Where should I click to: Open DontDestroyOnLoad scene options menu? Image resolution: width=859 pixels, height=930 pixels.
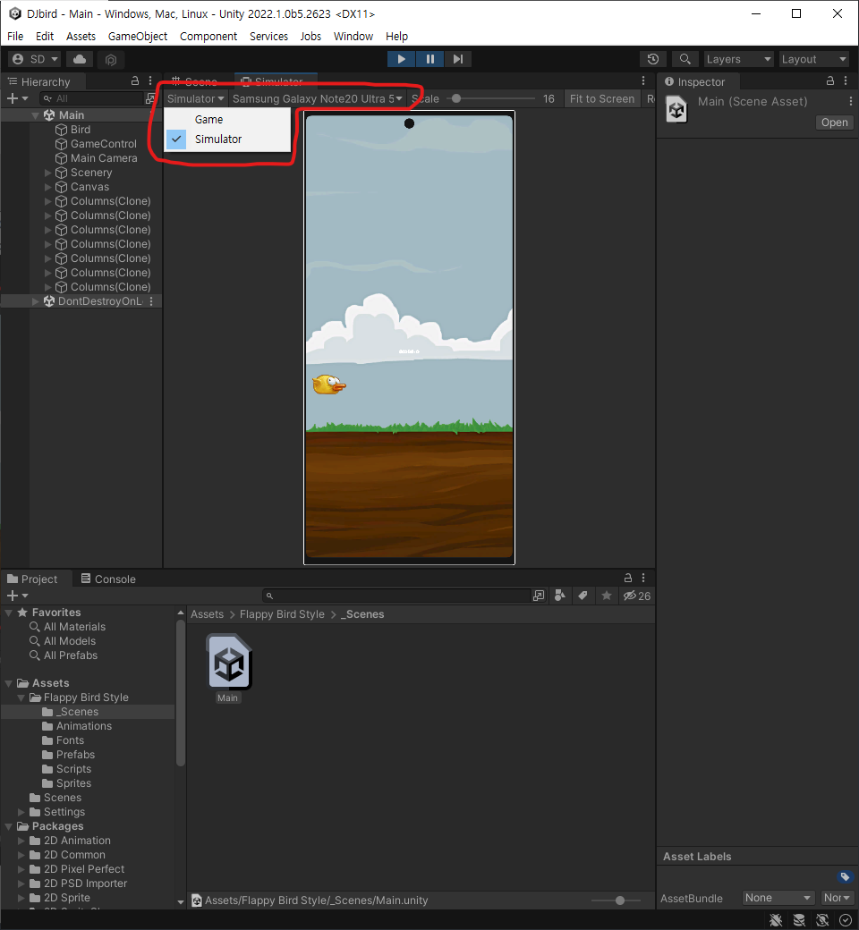point(151,301)
